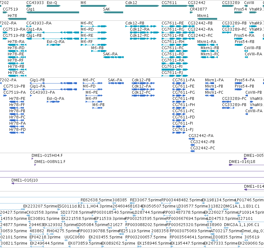The width and height of the screenshot is (264, 248).
Task: Select the Mkrn1-PC protein label
Action: (214, 92)
